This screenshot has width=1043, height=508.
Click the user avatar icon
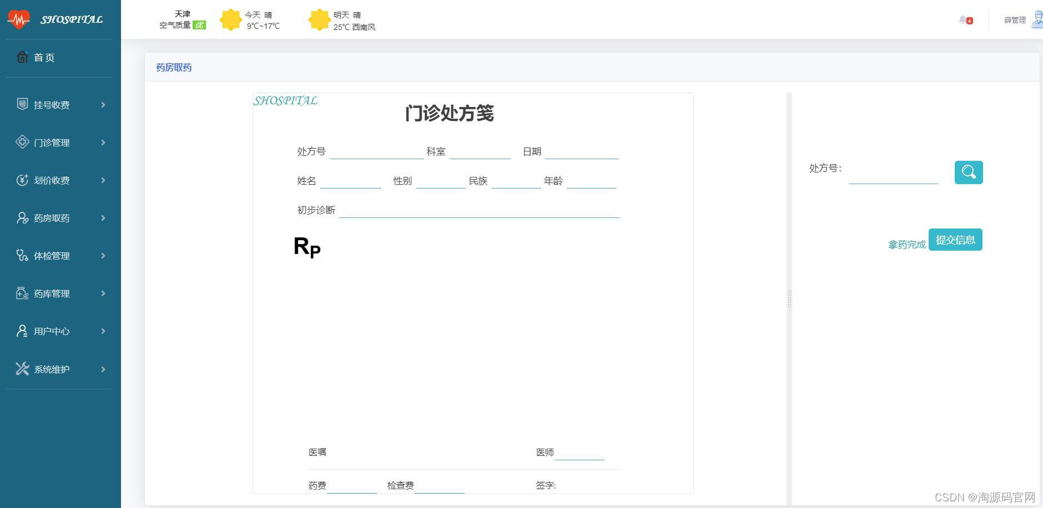(1037, 19)
